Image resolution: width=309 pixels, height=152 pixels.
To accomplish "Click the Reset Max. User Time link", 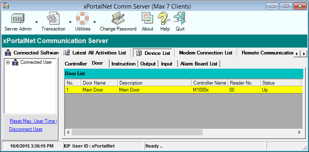I will tap(33, 121).
